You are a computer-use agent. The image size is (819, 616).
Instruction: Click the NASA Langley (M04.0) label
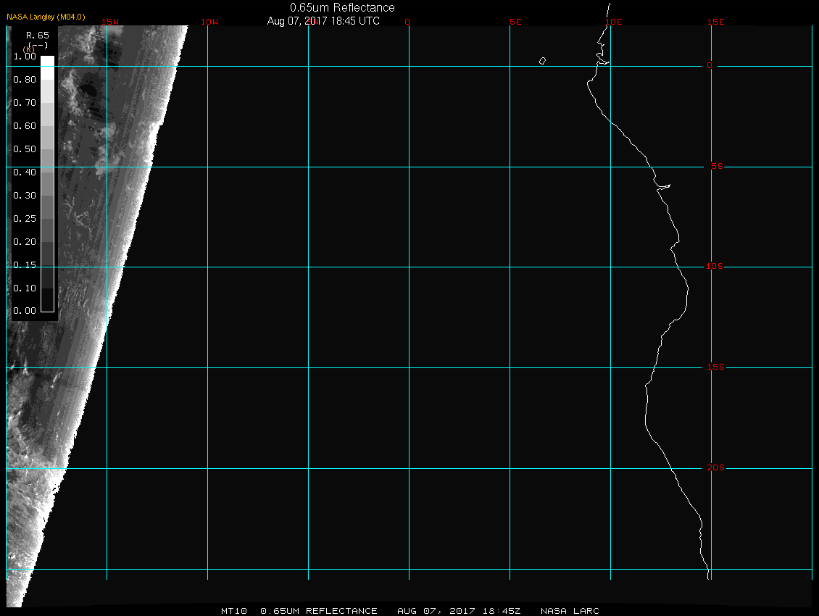(x=46, y=16)
